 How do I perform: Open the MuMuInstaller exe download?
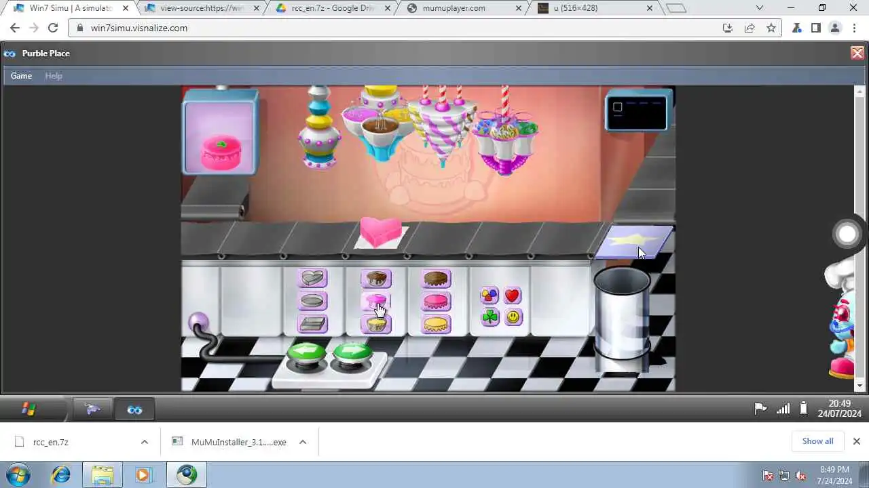click(239, 442)
